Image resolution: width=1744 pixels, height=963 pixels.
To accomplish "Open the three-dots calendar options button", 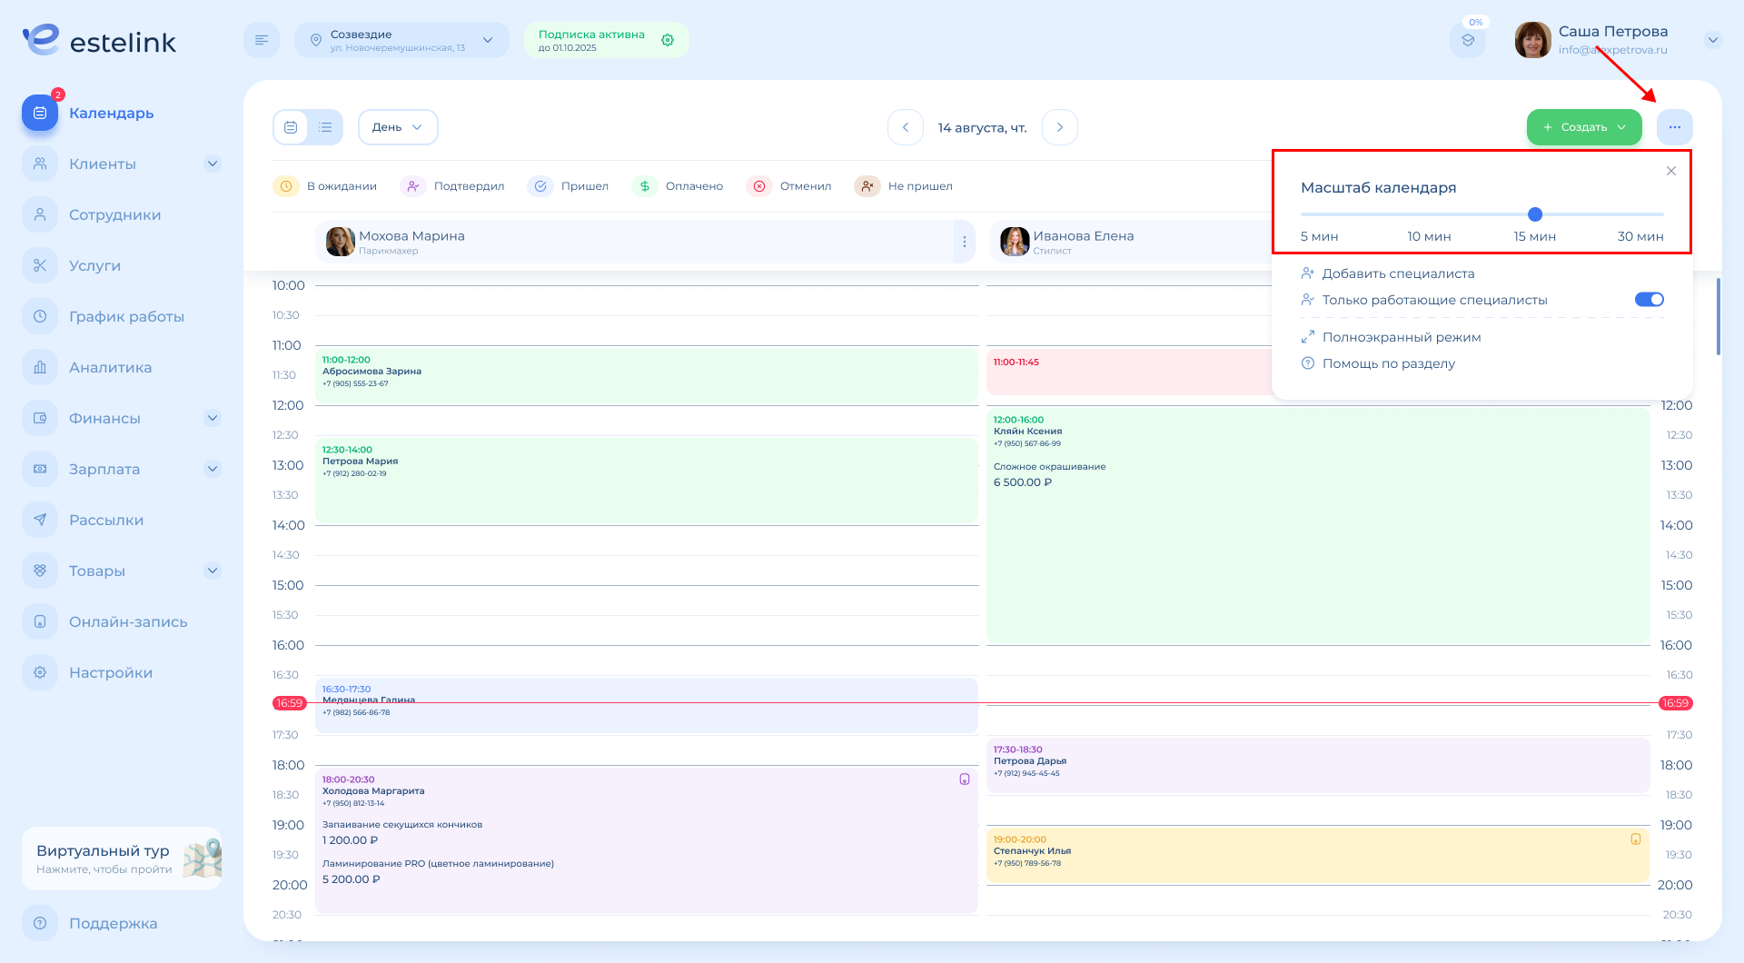I will point(1674,127).
